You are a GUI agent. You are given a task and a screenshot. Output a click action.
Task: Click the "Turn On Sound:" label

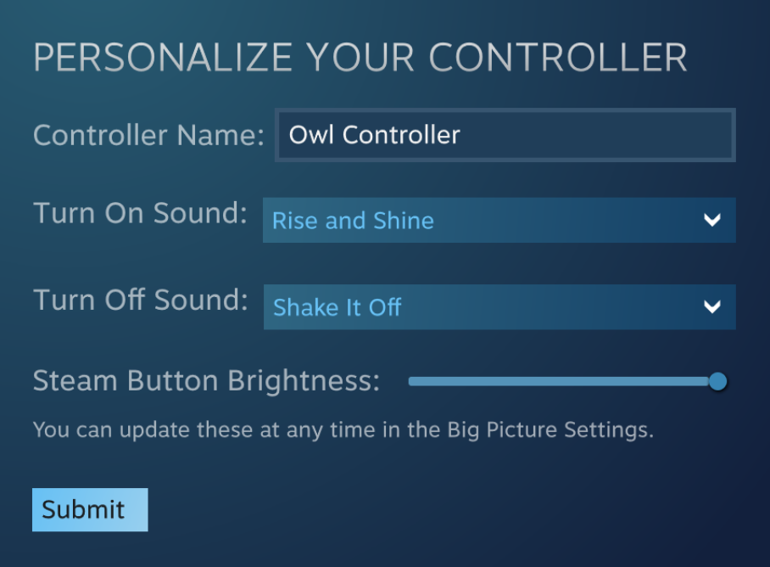click(140, 213)
